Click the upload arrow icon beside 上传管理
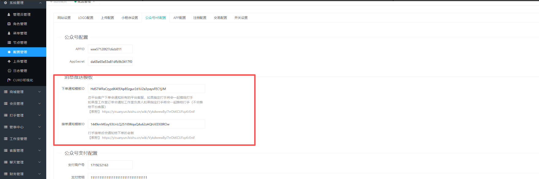This screenshot has width=539, height=179. pos(9,61)
